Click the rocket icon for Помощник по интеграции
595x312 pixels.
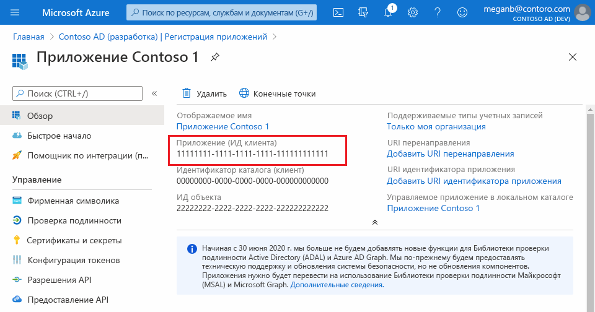pyautogui.click(x=17, y=155)
